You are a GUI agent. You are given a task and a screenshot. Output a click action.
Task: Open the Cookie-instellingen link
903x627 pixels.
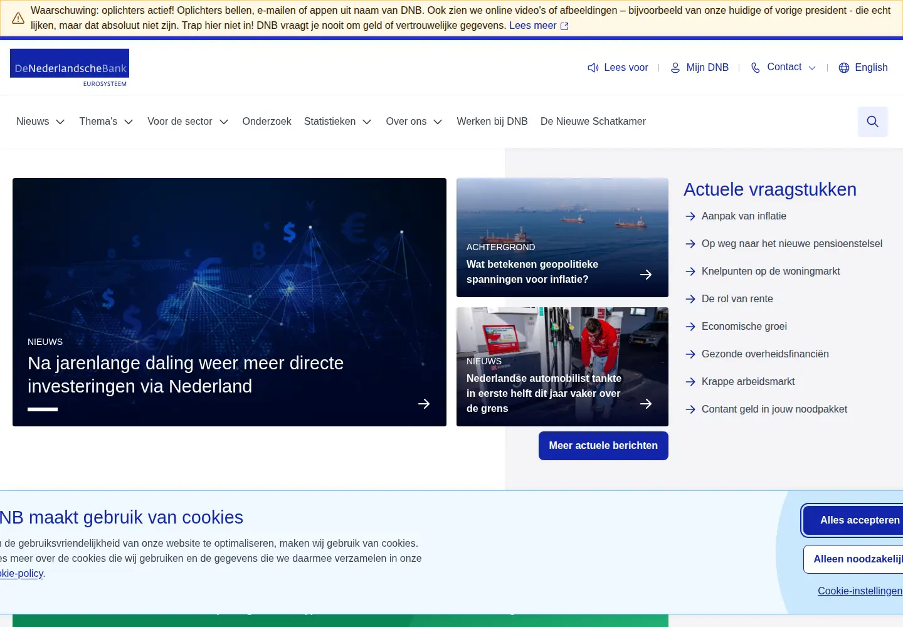pos(860,591)
